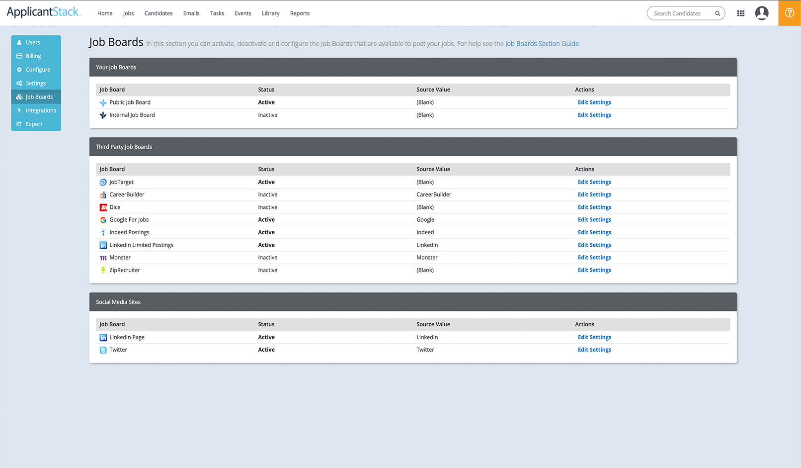
Task: Open Reports in top navigation
Action: (300, 13)
